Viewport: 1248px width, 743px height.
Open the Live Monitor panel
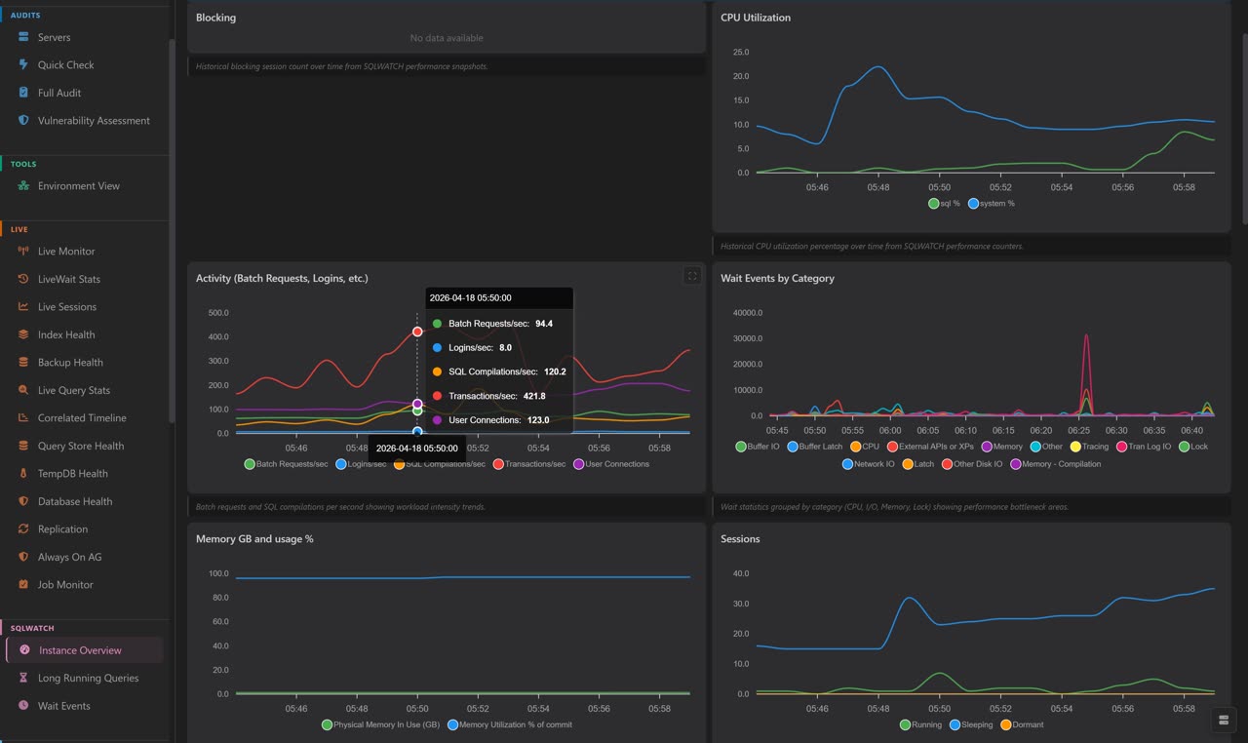pyautogui.click(x=65, y=251)
